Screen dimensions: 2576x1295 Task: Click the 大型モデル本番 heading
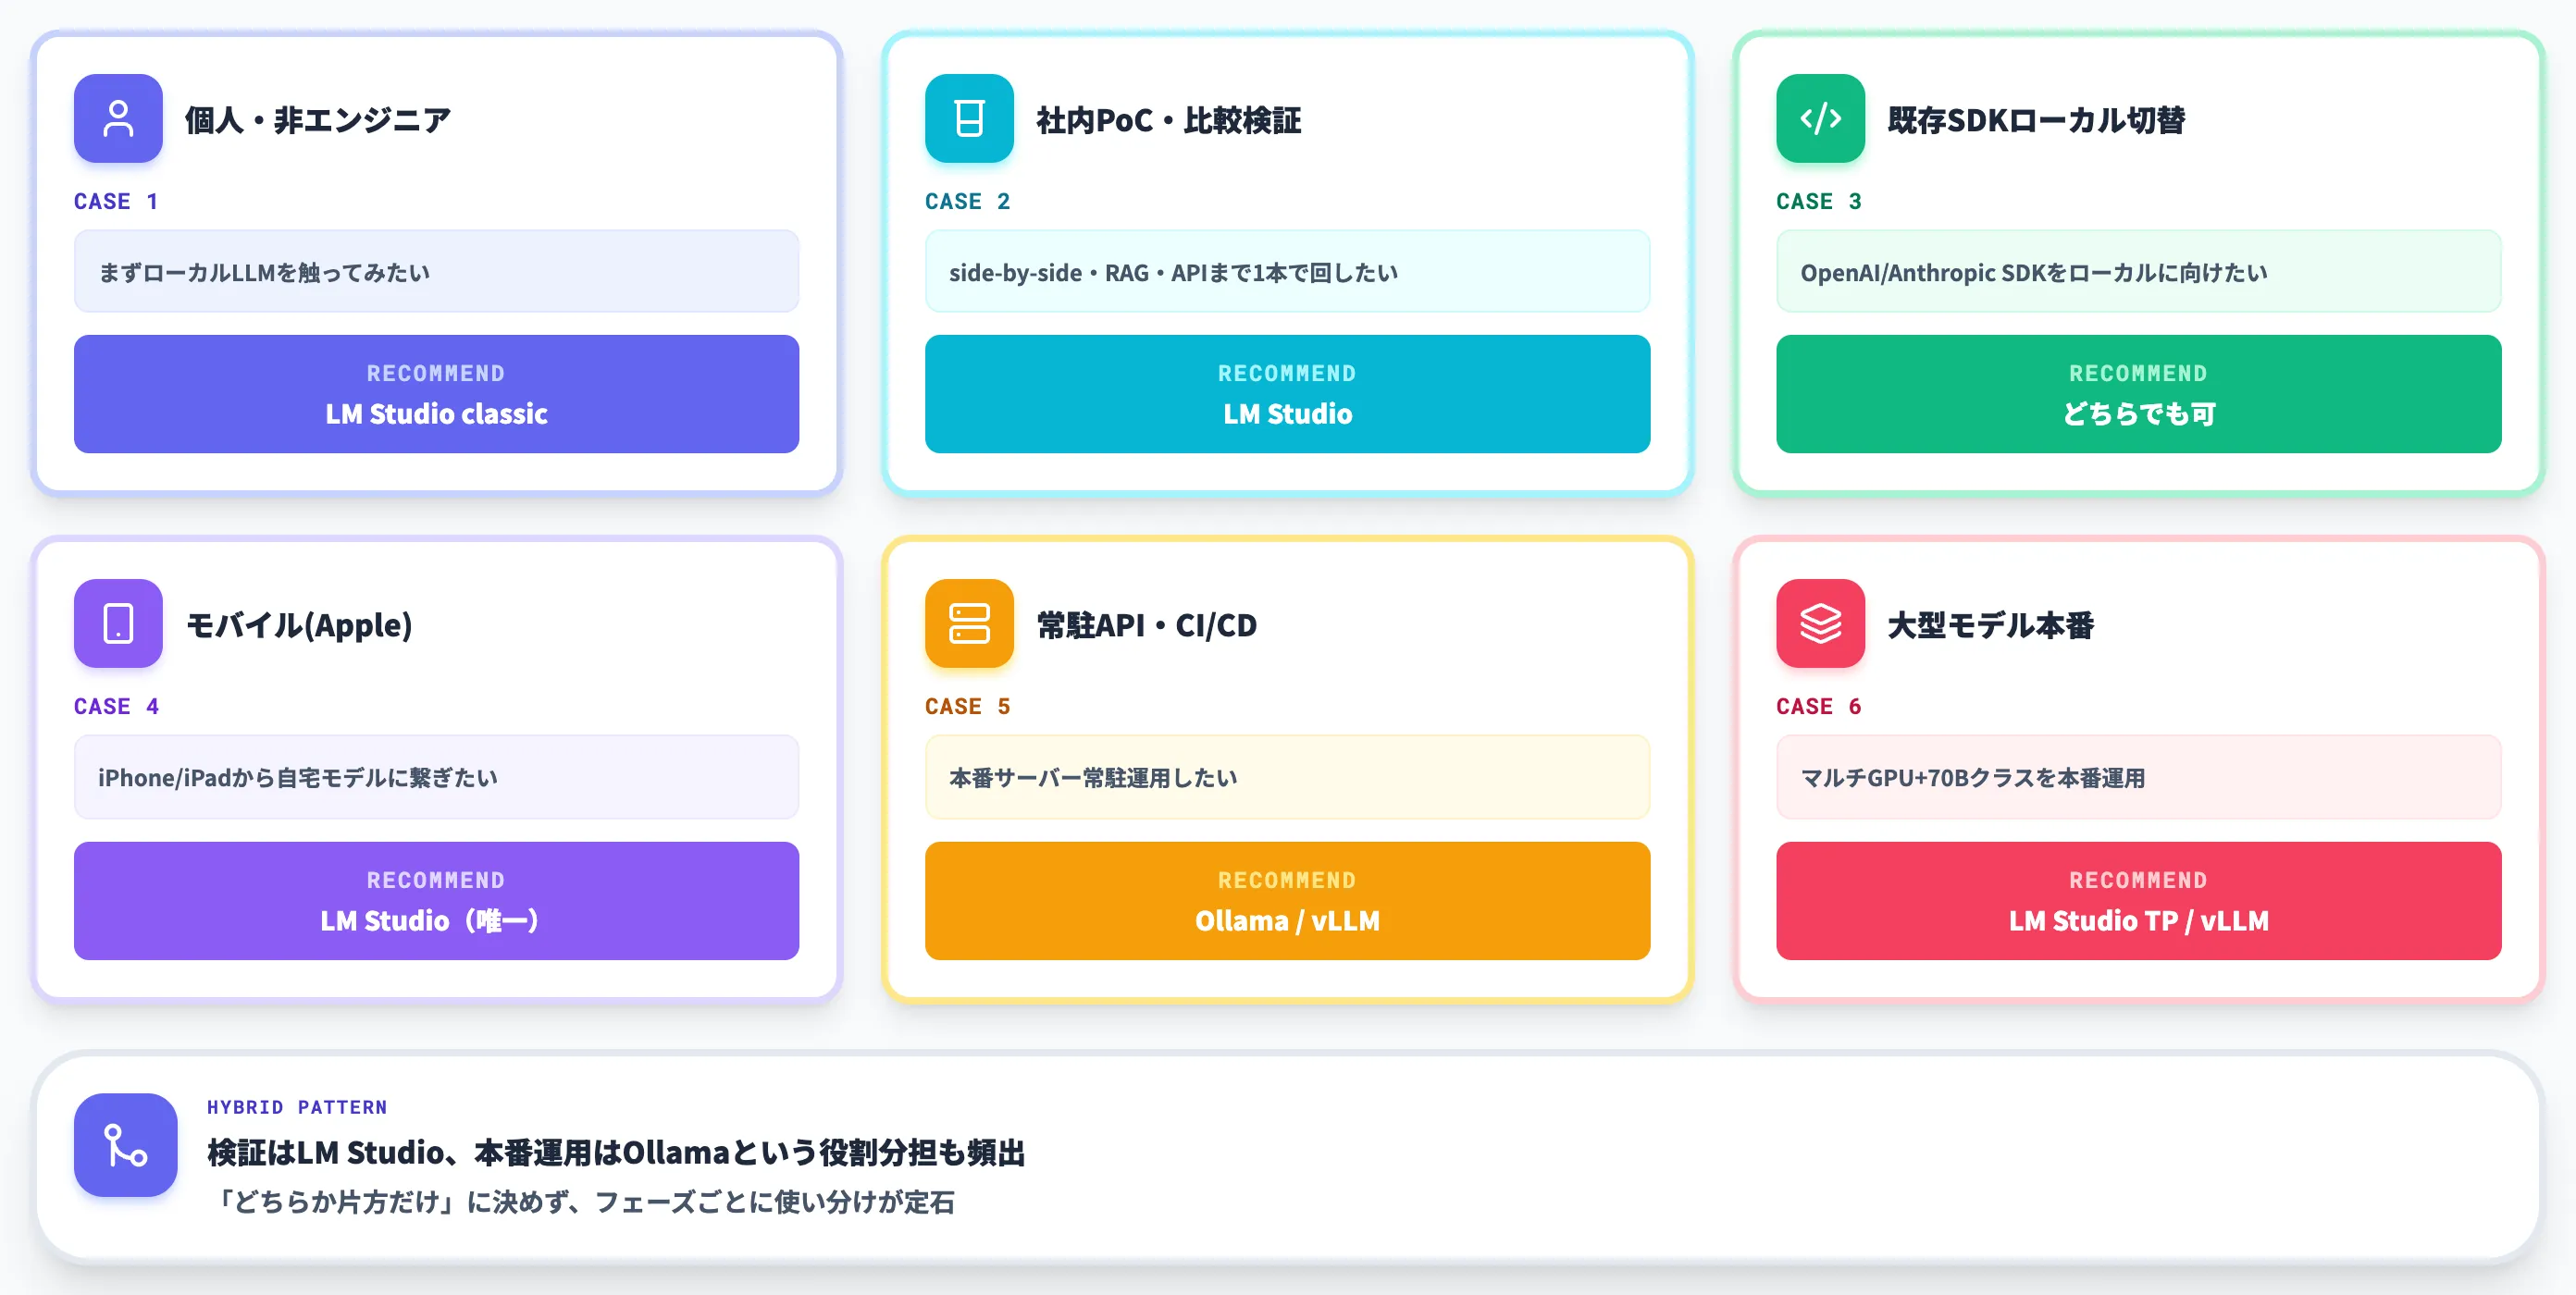(x=1990, y=625)
